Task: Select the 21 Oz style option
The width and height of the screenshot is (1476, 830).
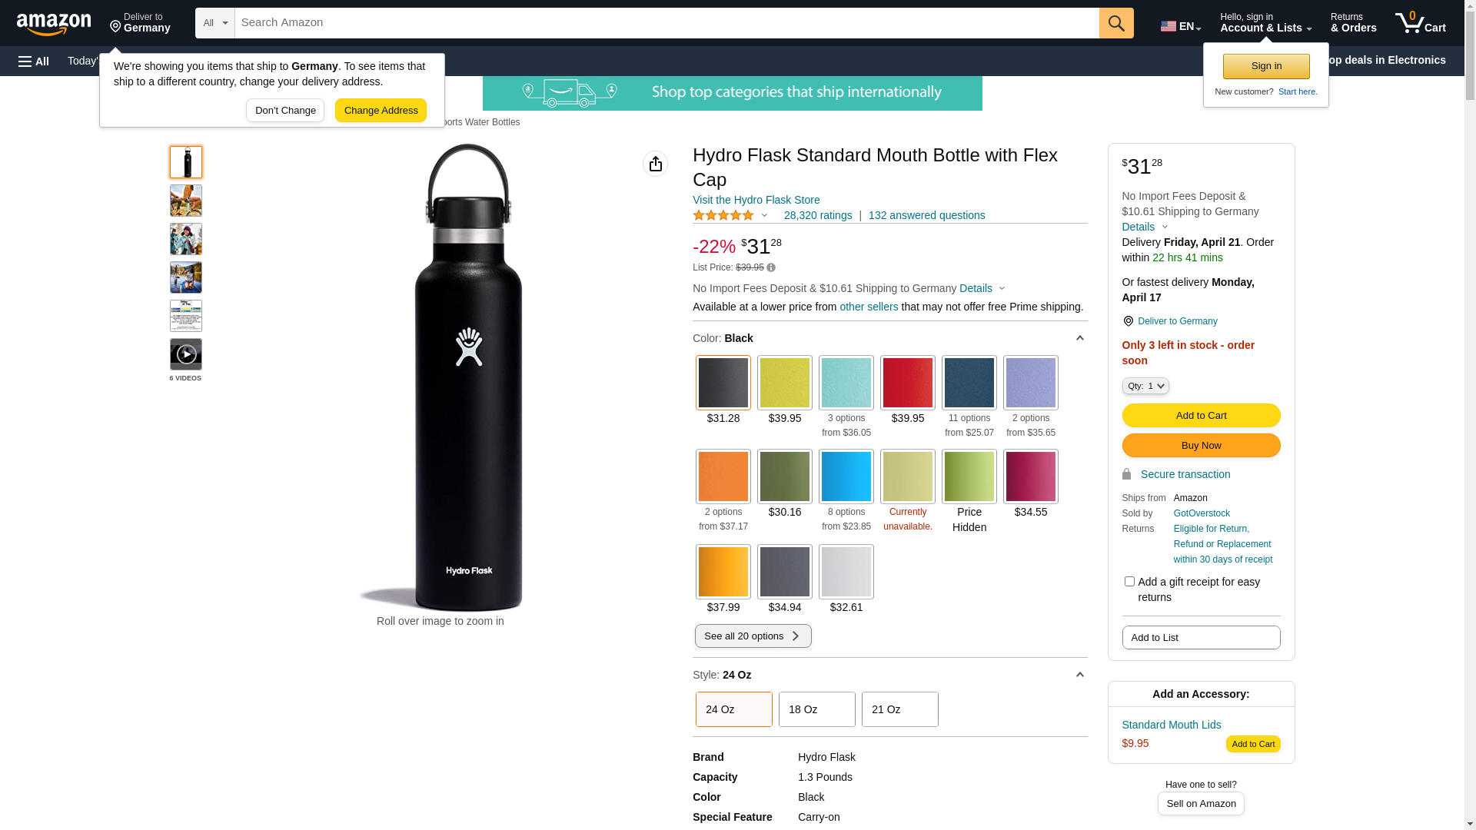Action: click(x=899, y=709)
